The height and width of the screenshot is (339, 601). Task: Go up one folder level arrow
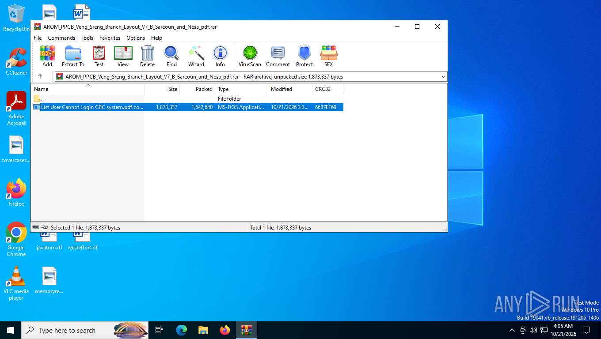[x=40, y=76]
